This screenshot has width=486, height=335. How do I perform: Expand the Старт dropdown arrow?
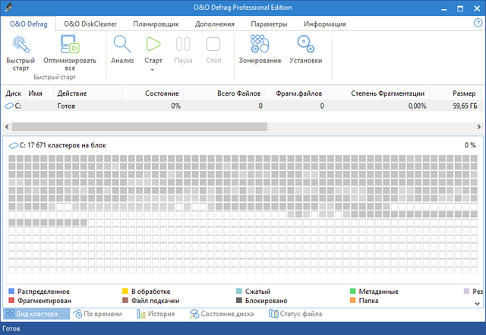pyautogui.click(x=153, y=70)
